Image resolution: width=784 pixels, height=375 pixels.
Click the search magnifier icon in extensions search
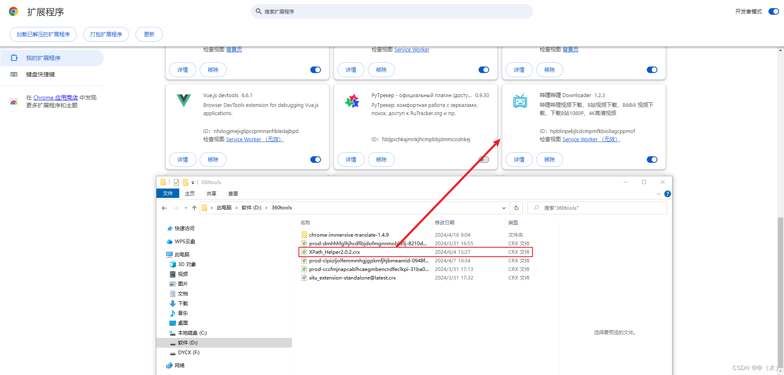point(258,11)
